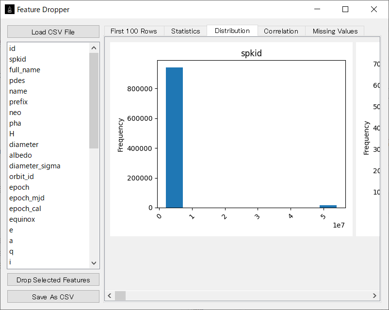389x310 pixels.
Task: Select the Distribution tab
Action: click(x=232, y=31)
